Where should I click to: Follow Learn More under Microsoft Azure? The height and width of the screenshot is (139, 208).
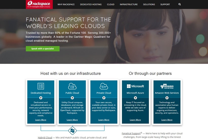135,120
